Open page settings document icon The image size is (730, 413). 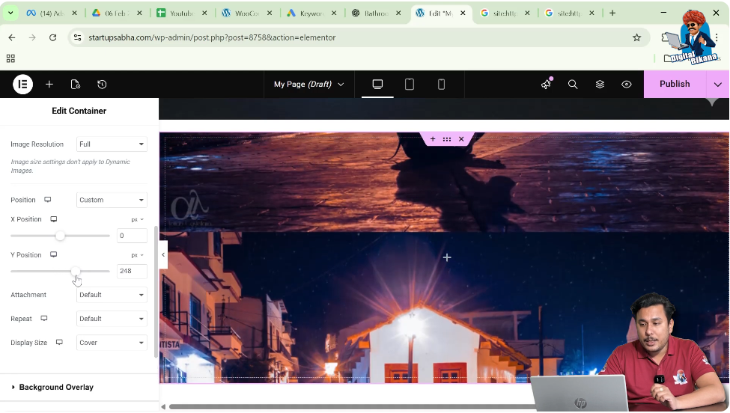point(76,85)
